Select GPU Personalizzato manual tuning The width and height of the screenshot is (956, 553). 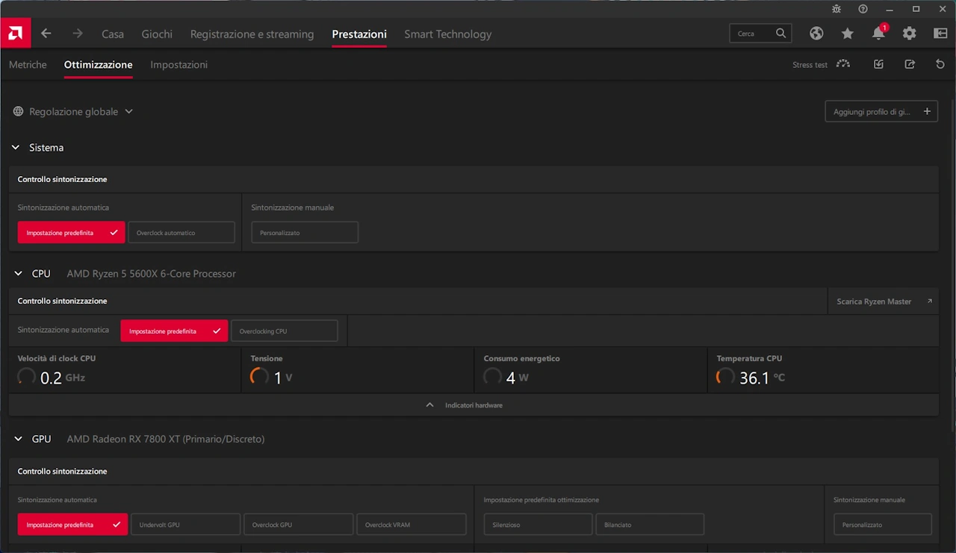pyautogui.click(x=883, y=525)
